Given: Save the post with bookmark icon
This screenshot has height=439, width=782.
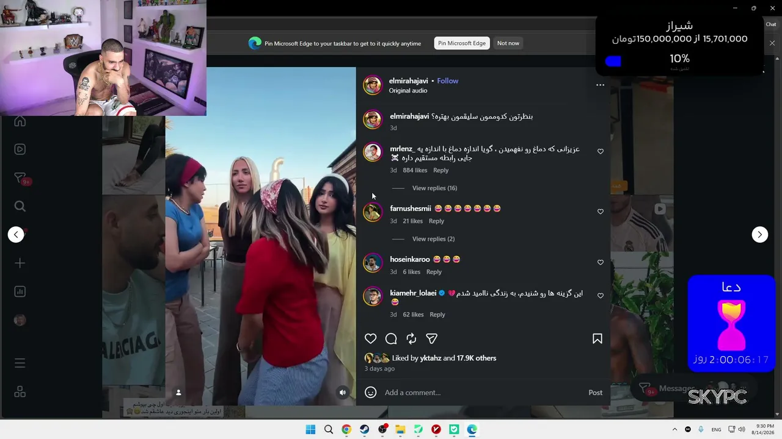Looking at the screenshot, I should (597, 338).
